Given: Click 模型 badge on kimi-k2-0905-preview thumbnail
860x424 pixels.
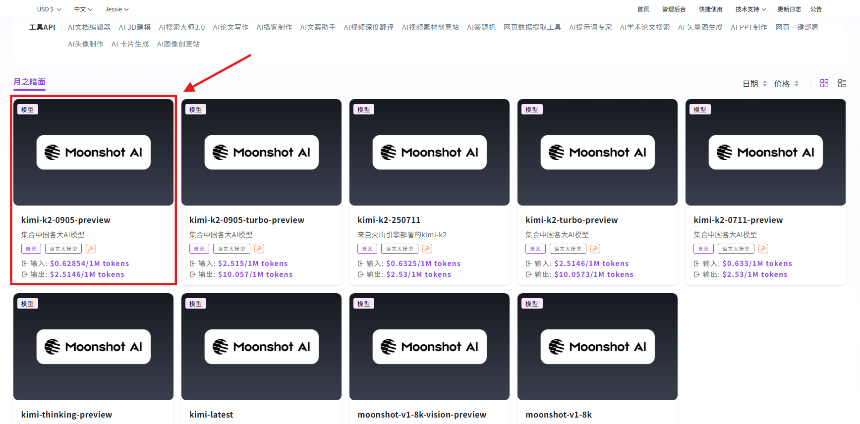Looking at the screenshot, I should click(x=28, y=109).
